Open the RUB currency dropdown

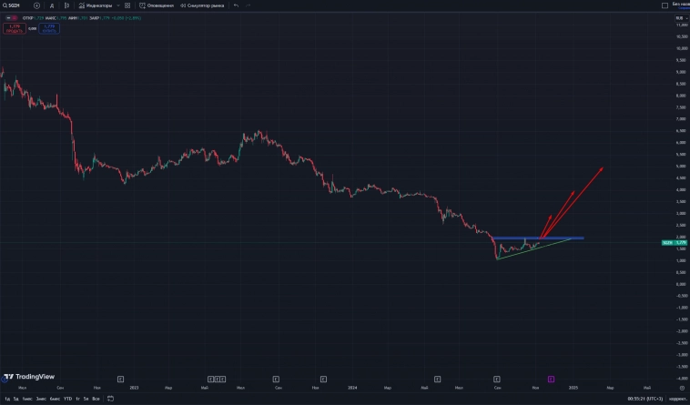[x=679, y=17]
